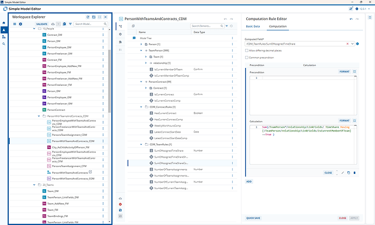Image resolution: width=375 pixels, height=225 pixels.
Task: Clear the Computed Field value with red X
Action: pos(347,44)
